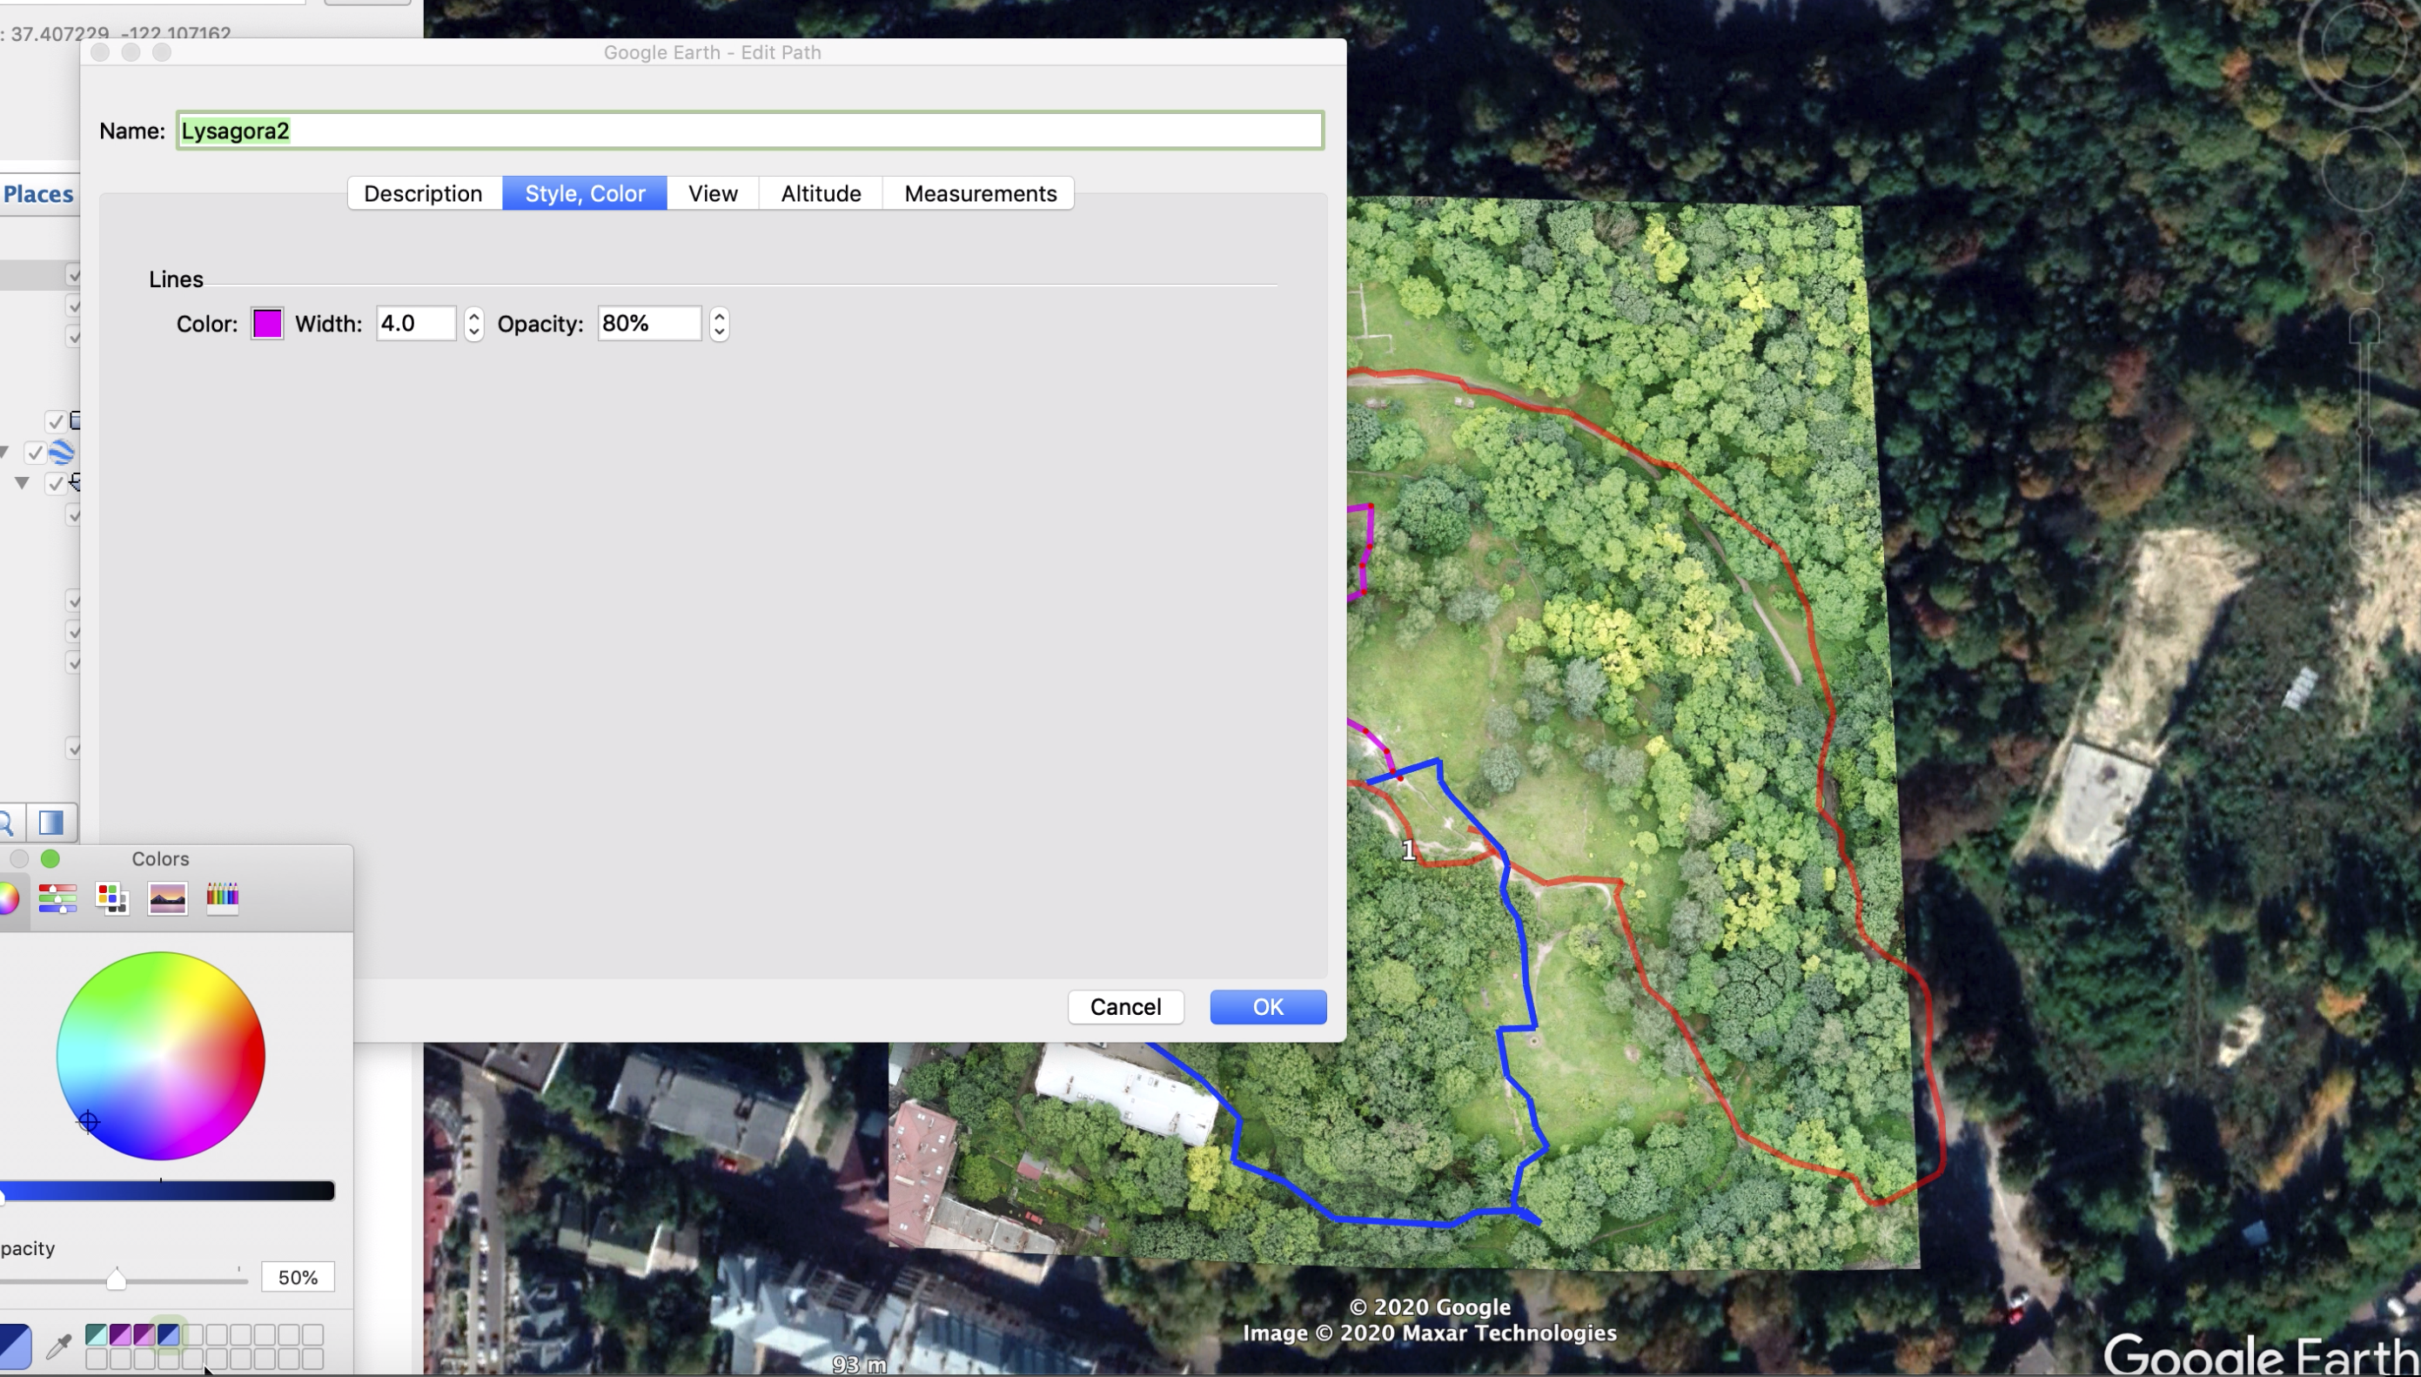The image size is (2421, 1377).
Task: Increase line width using the stepper arrow
Action: [473, 315]
